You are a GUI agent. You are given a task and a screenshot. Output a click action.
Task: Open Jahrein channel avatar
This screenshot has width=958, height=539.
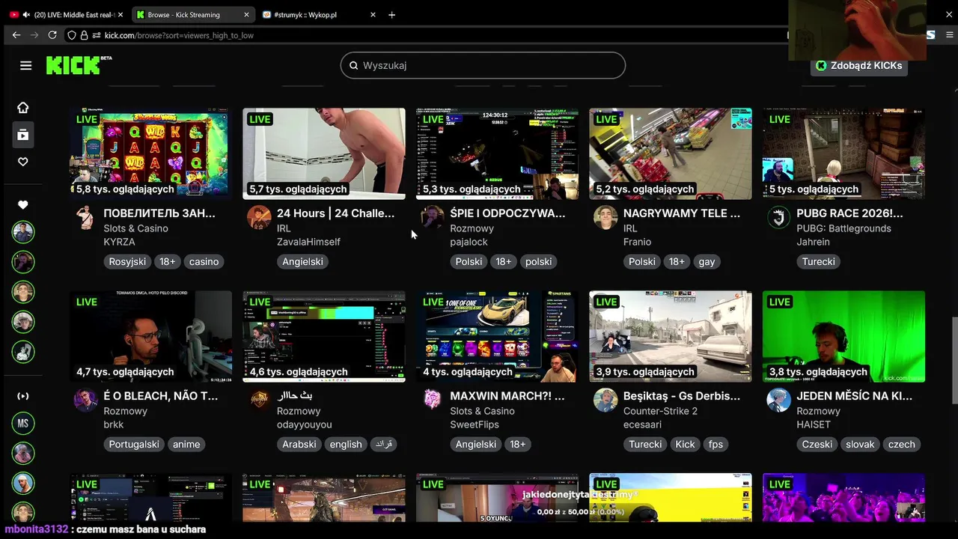(779, 217)
